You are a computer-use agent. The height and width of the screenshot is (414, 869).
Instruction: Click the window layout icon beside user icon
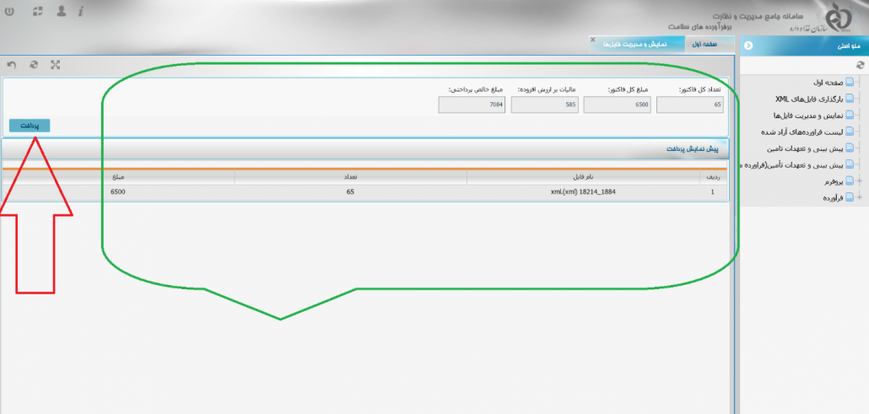[x=36, y=12]
